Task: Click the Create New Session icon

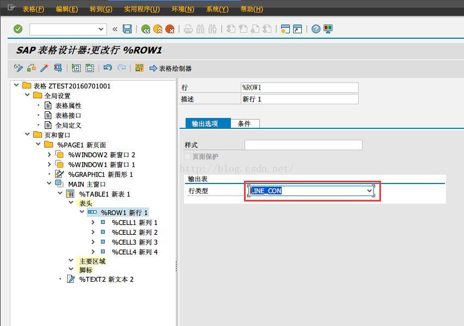Action: 285,29
